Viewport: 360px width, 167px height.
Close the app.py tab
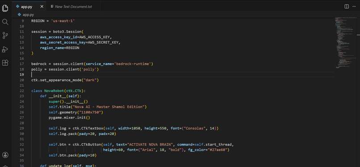42,7
